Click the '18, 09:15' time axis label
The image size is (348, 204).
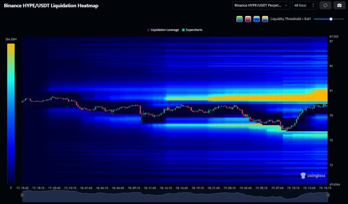click(x=134, y=188)
